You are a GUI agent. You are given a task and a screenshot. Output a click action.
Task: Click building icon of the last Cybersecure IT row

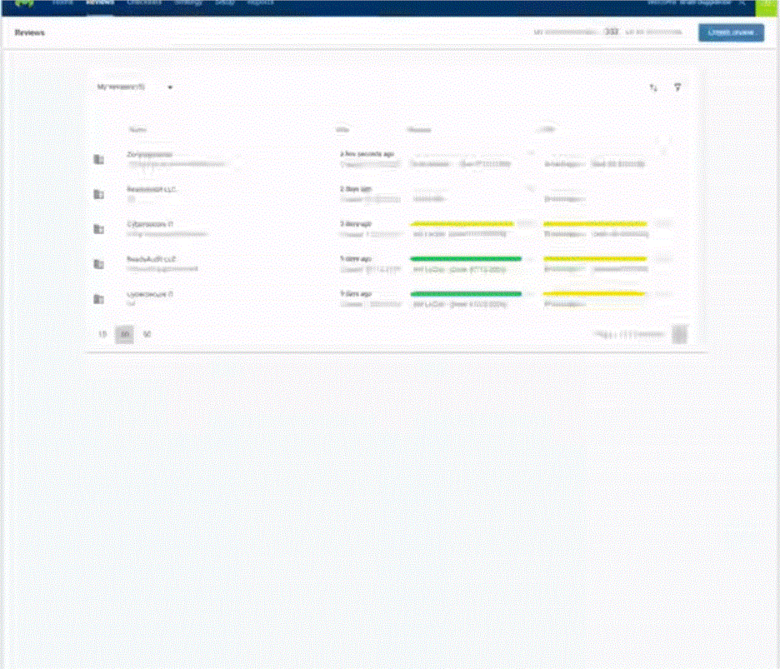pyautogui.click(x=99, y=299)
